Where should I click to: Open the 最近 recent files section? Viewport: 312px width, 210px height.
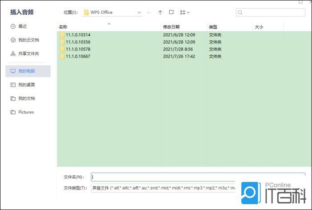[x=23, y=26]
